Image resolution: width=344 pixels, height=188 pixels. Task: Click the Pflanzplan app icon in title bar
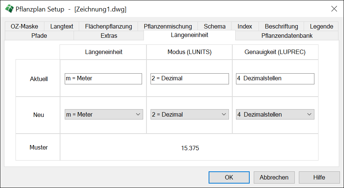click(x=8, y=9)
